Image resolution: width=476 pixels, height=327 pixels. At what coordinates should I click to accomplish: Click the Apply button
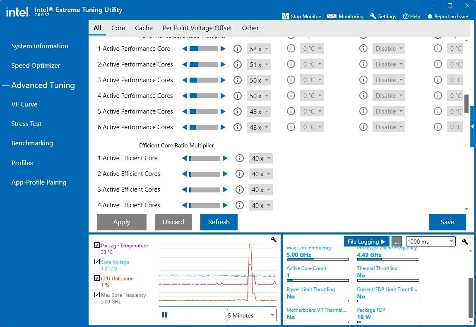point(121,222)
